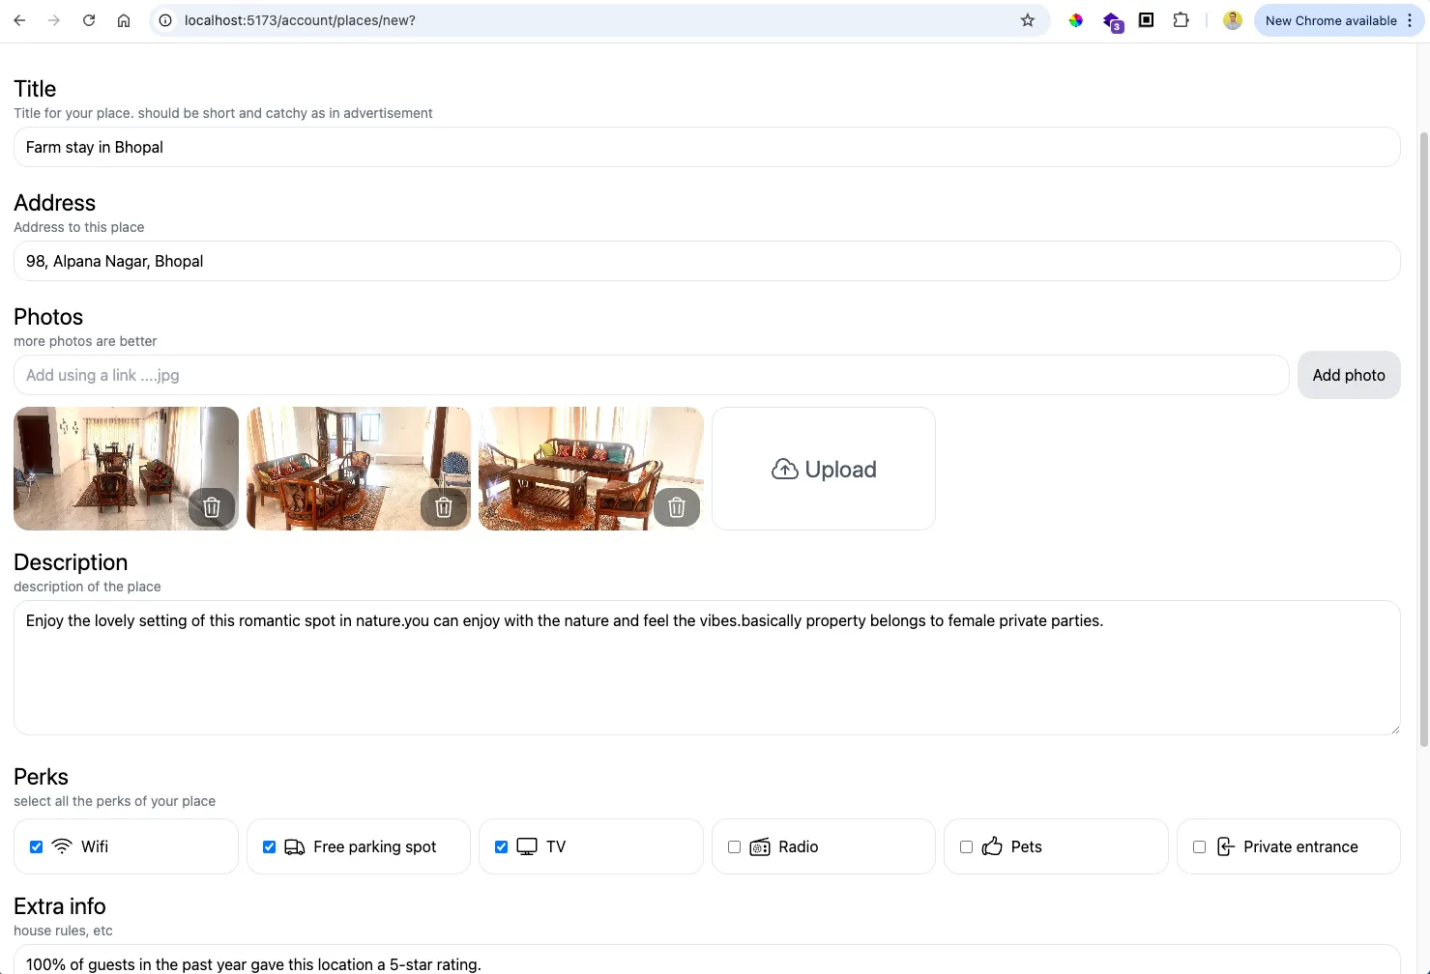Bookmark this page with the star icon
1430x974 pixels.
coord(1028,20)
